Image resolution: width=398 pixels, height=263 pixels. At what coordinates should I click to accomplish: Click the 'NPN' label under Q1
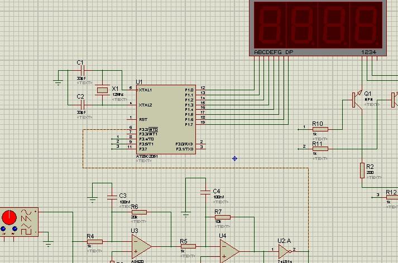[x=368, y=100]
